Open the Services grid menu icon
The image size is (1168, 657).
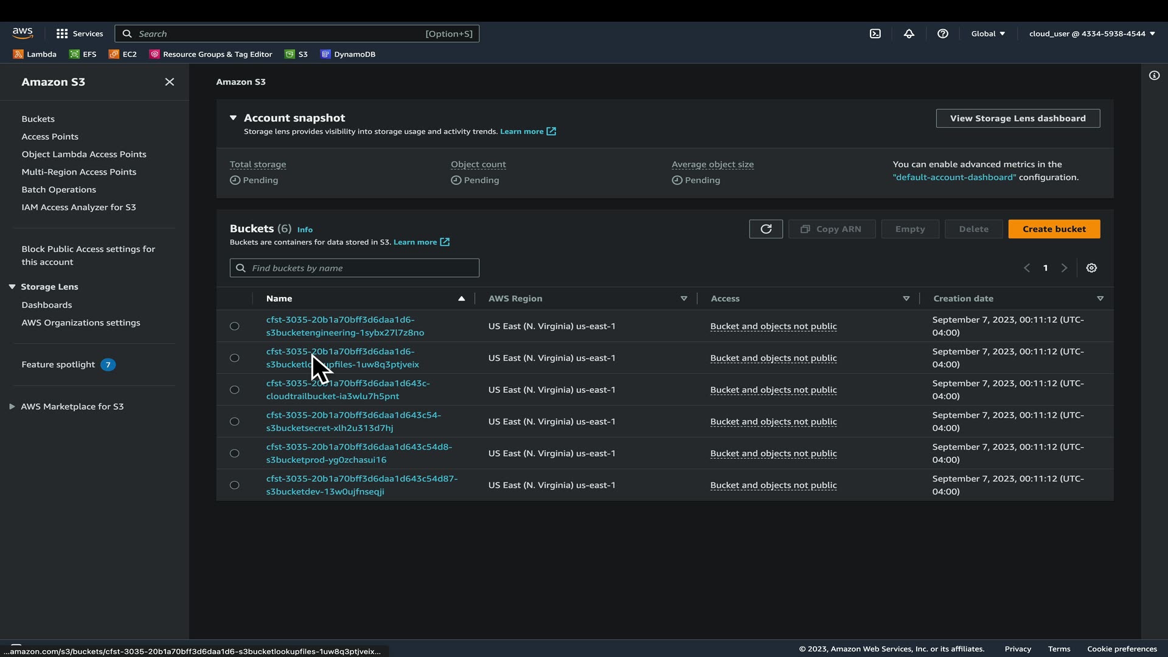tap(62, 34)
